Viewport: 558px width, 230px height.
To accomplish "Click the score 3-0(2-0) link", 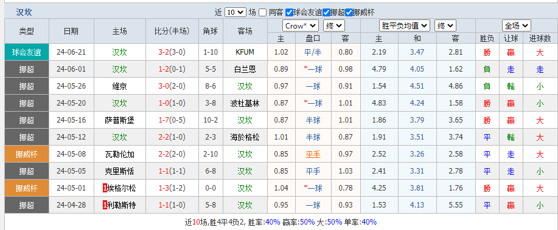I will pos(172,86).
